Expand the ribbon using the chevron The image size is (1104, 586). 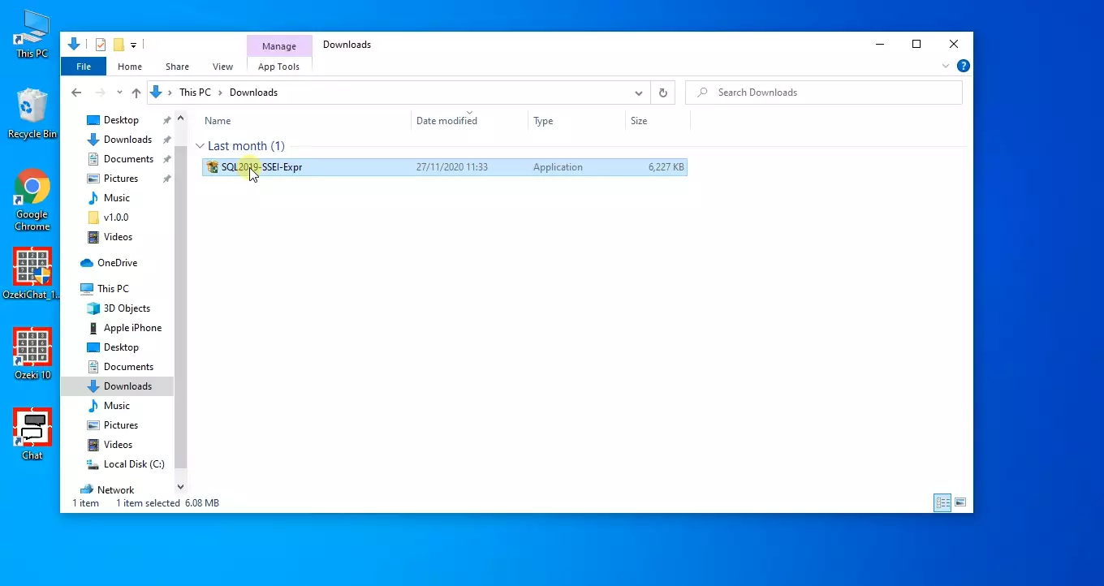coord(946,66)
